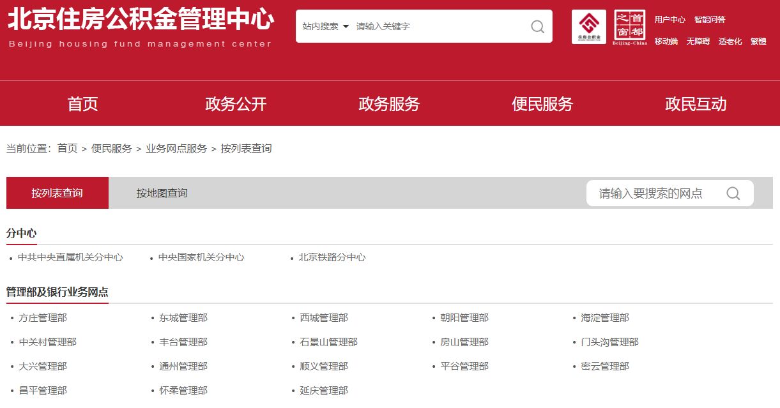Screen dimensions: 780x408
Task: Click 首页 in the breadcrumb
Action: [x=67, y=148]
